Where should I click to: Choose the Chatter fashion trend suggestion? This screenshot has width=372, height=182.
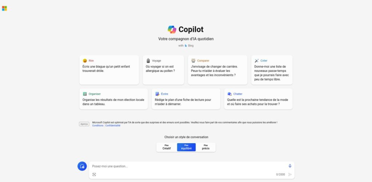tap(258, 99)
